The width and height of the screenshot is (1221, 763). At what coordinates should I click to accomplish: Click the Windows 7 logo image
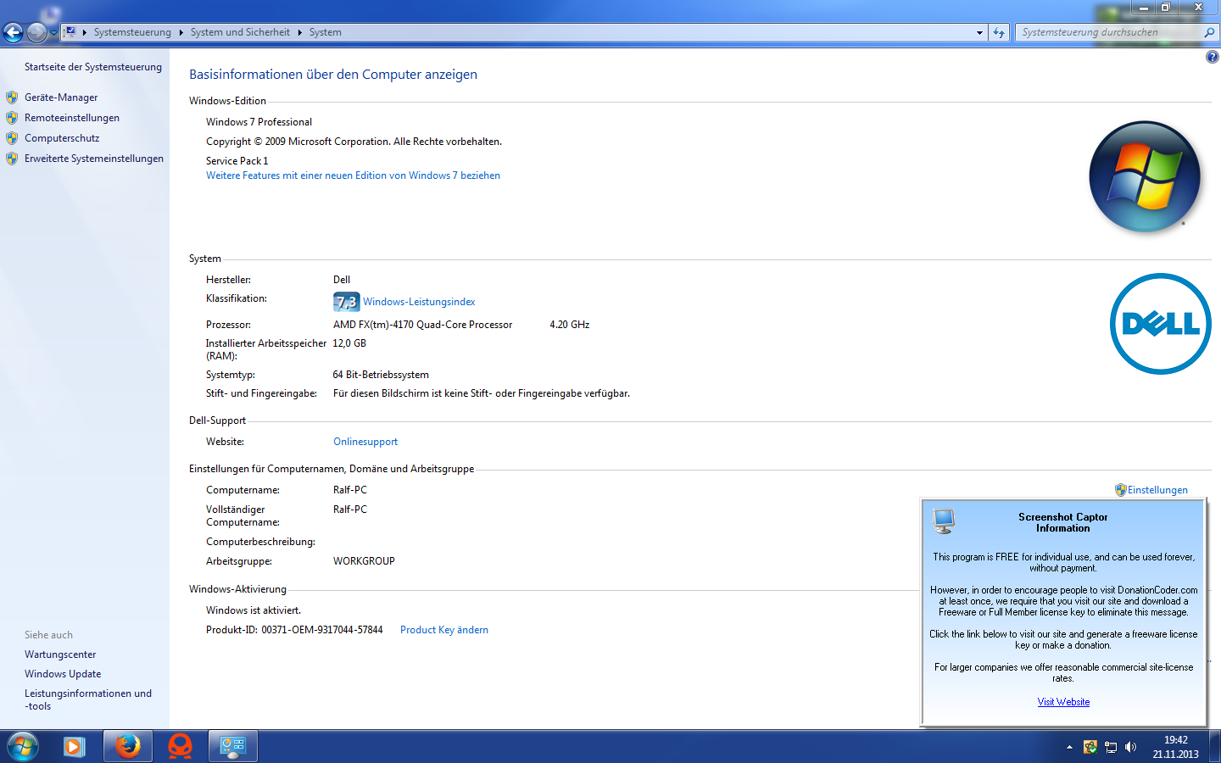(1145, 176)
